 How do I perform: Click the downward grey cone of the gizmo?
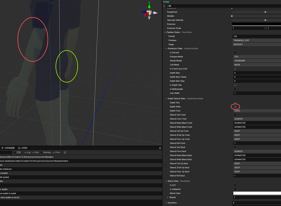pyautogui.click(x=149, y=18)
